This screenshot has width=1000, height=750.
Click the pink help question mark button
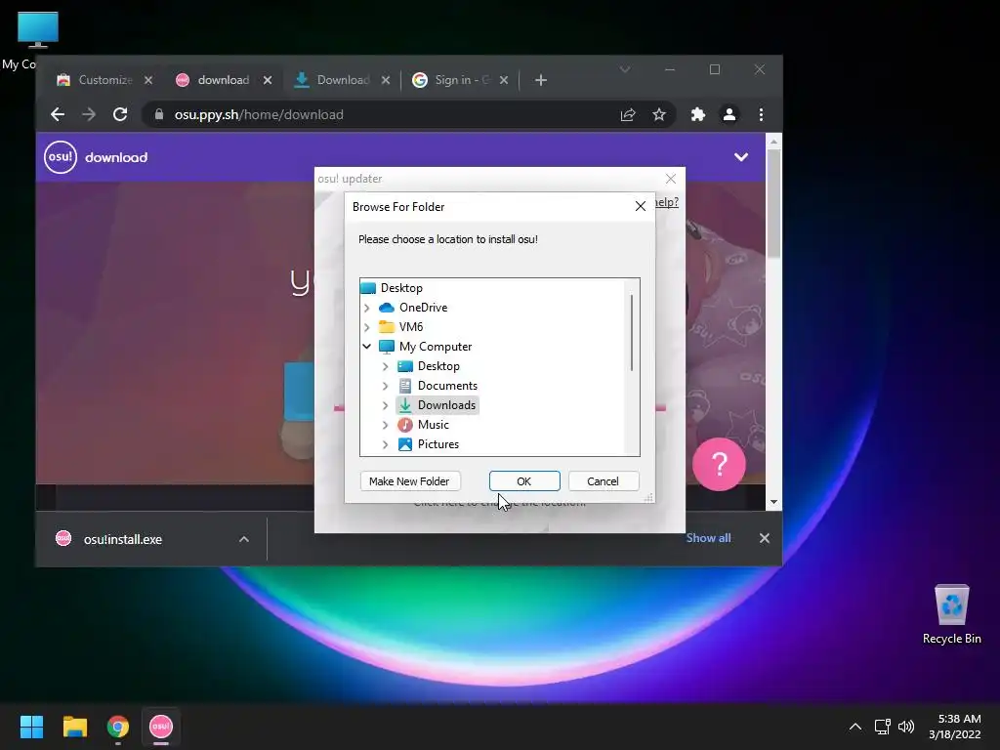(x=719, y=464)
